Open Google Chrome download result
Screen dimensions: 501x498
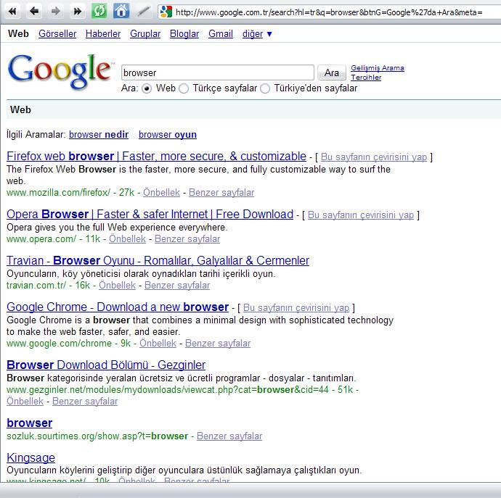tap(118, 307)
